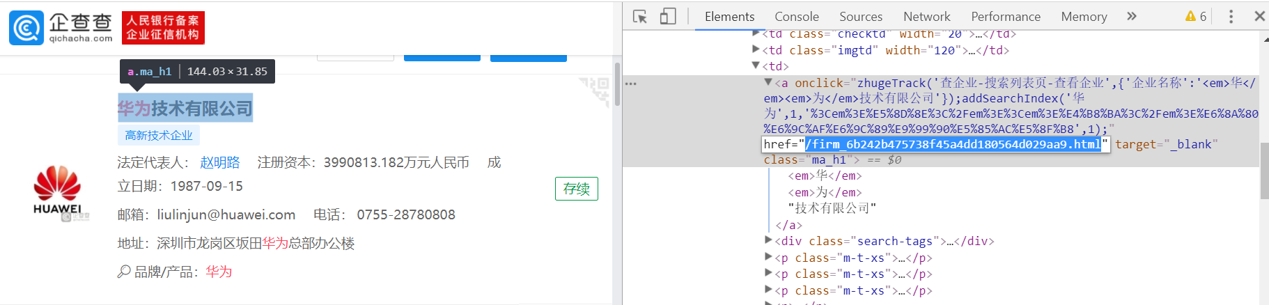
Task: Open legal representative 赵明路 link
Action: [x=220, y=162]
